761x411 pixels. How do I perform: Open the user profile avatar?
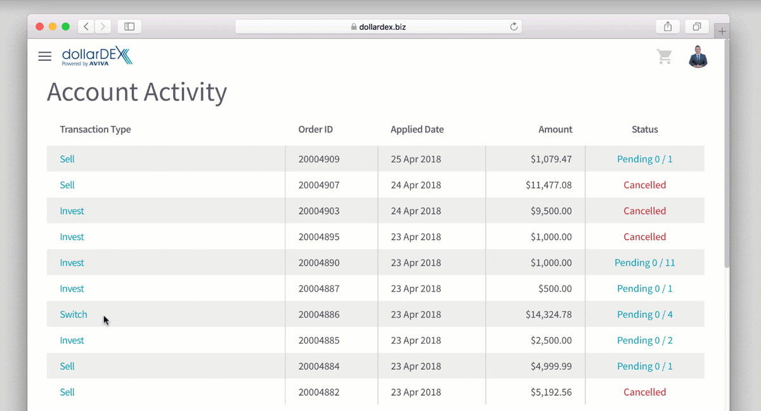click(x=698, y=57)
